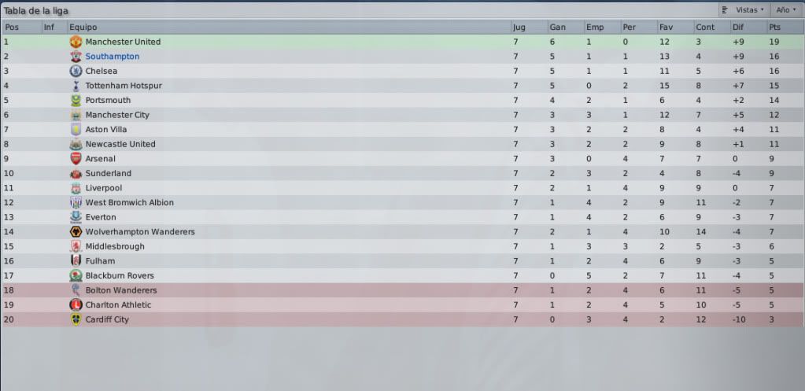Click the Manchester United club crest

click(x=76, y=42)
